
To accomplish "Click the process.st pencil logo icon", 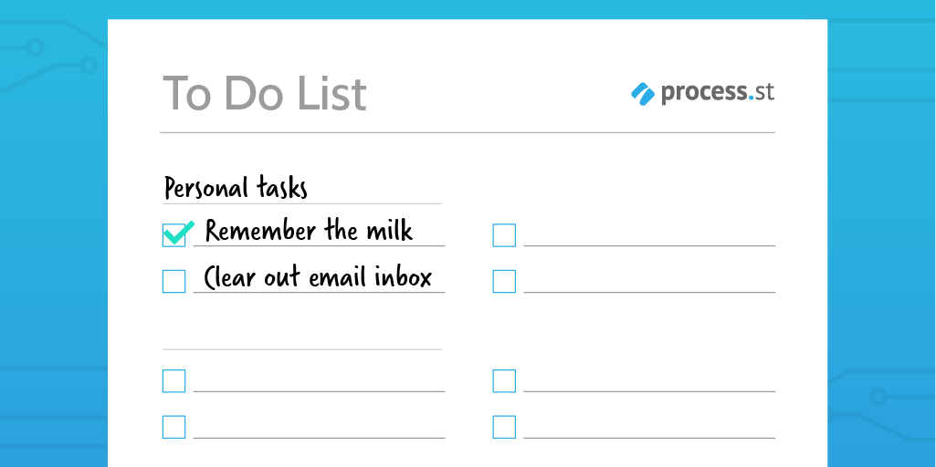I will coord(643,93).
